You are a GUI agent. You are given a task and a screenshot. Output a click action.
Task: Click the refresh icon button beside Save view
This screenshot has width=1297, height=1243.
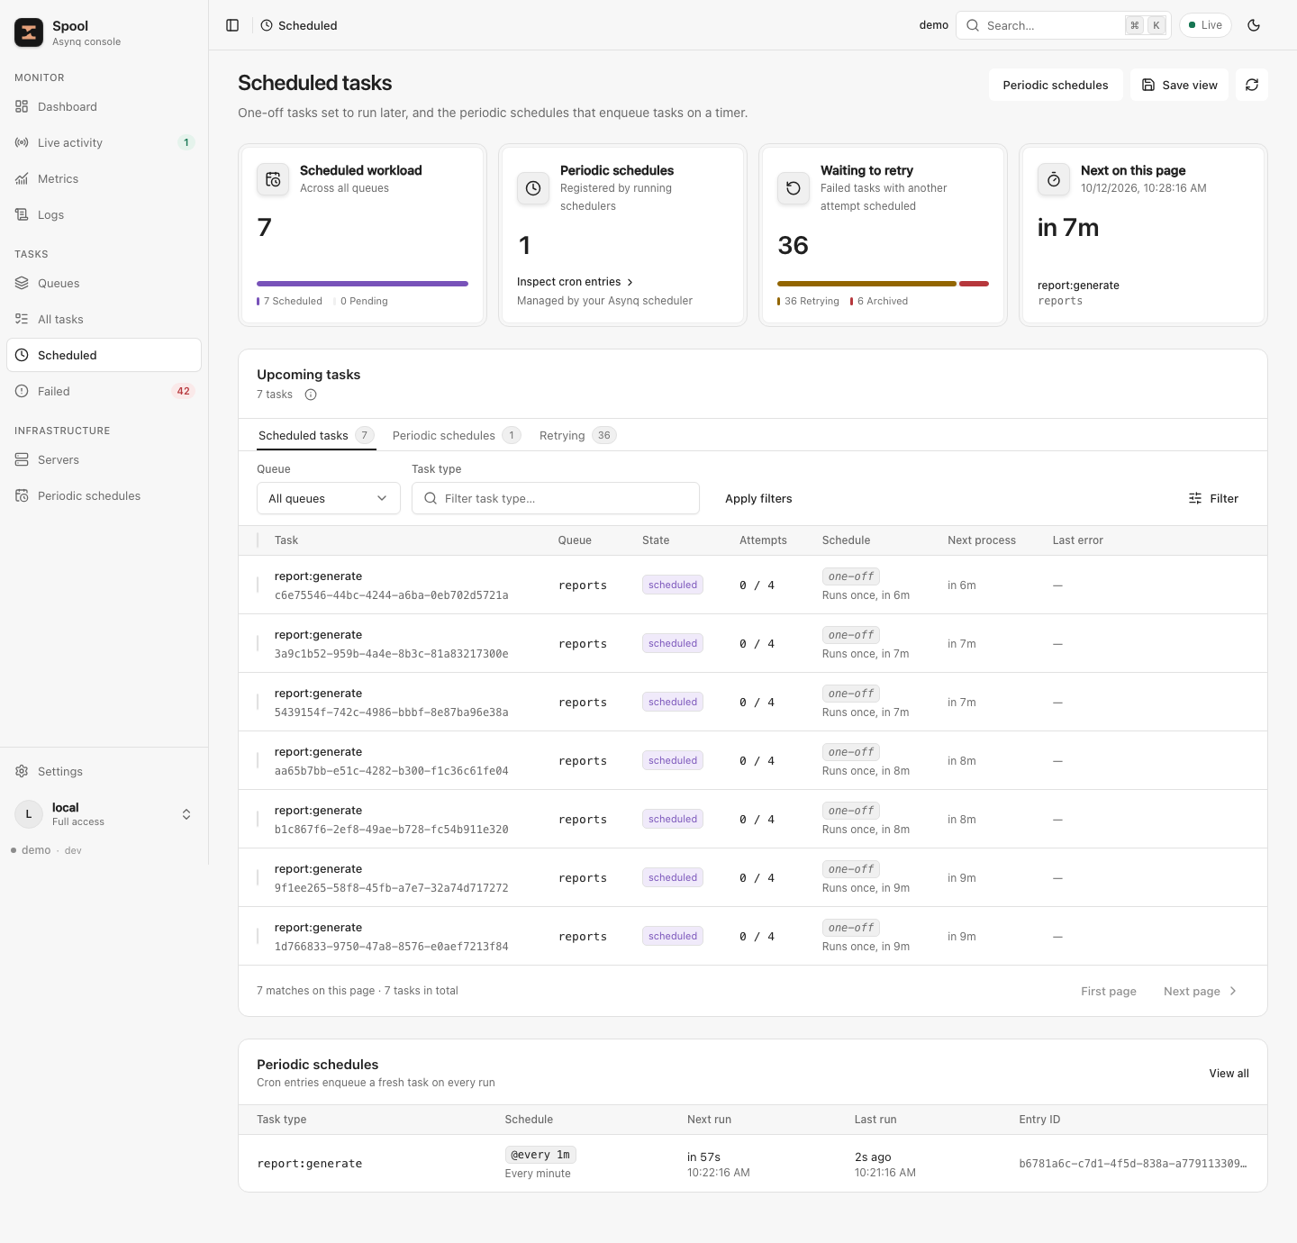tap(1252, 85)
